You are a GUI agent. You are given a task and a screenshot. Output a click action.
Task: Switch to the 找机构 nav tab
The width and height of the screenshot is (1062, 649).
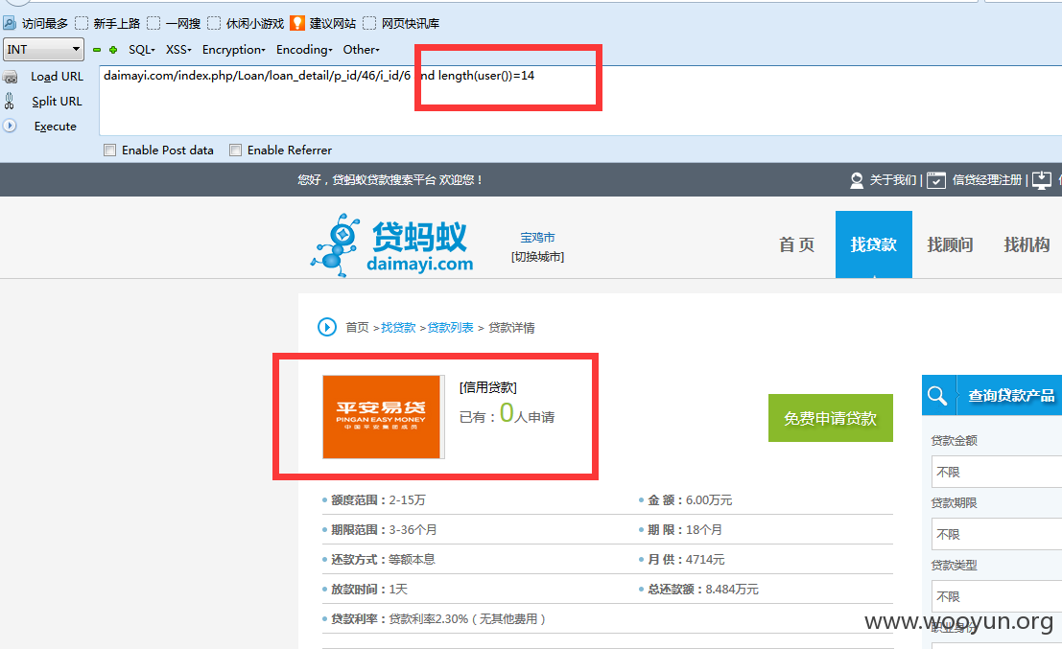(x=1027, y=244)
